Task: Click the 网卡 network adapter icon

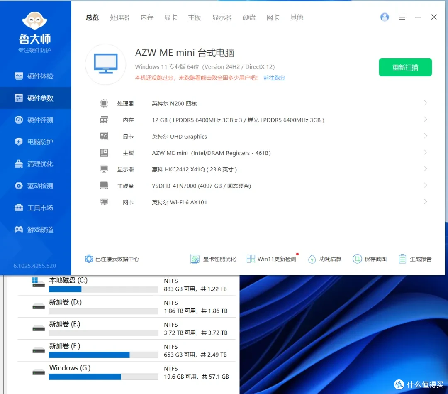Action: pos(104,202)
